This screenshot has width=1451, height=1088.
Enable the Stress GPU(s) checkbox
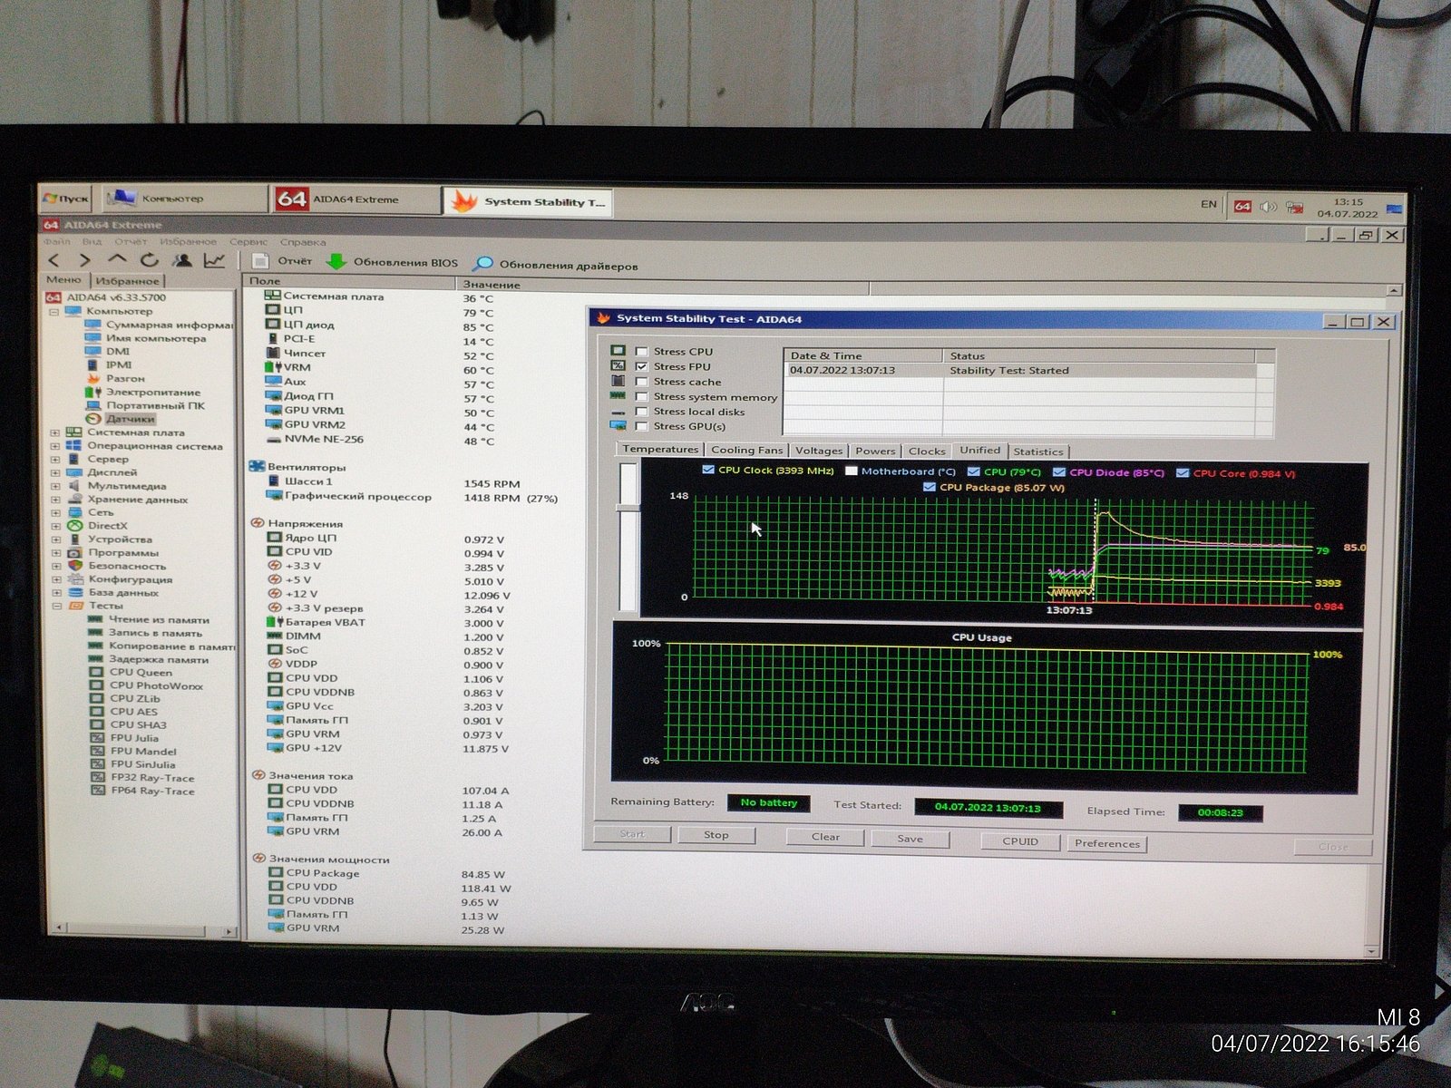tap(642, 426)
